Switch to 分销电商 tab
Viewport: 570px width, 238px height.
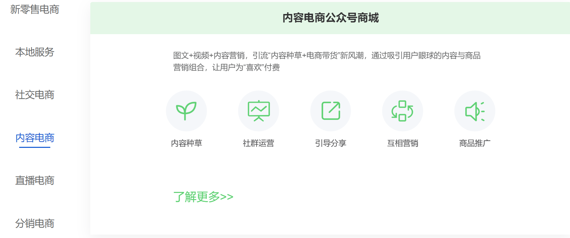(x=35, y=223)
